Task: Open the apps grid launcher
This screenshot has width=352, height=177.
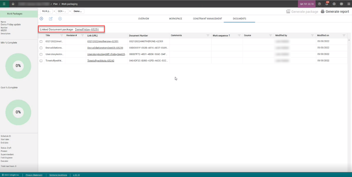Action: coord(349,4)
